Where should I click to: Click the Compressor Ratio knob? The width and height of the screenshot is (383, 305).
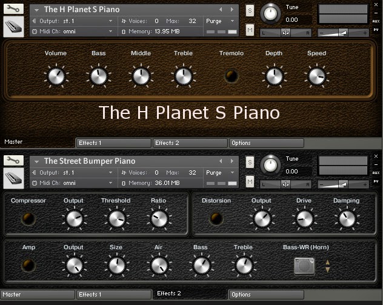tap(159, 218)
